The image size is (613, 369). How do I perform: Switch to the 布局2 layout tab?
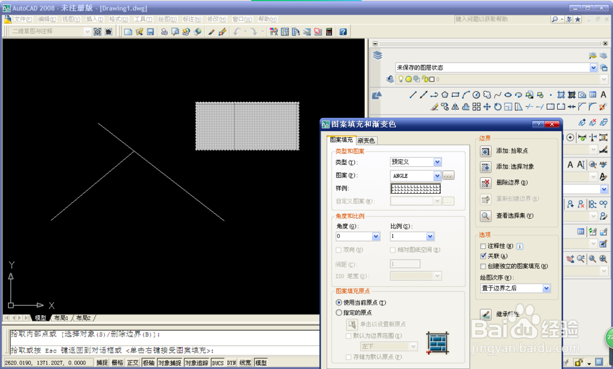[83, 318]
